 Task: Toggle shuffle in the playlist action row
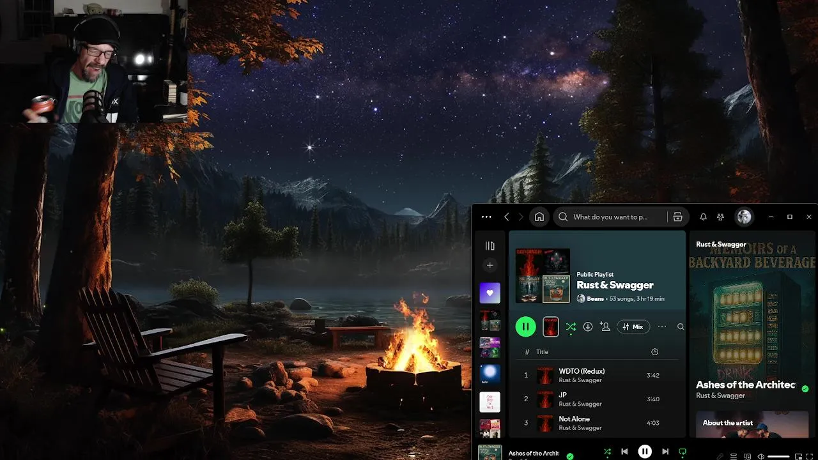(x=571, y=326)
